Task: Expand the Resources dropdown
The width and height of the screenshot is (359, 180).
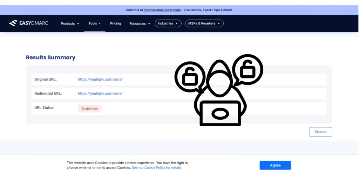Action: point(140,24)
